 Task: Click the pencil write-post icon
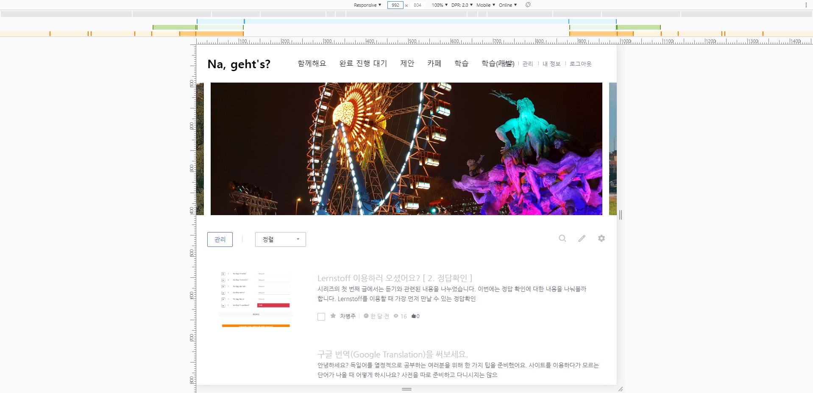click(582, 238)
